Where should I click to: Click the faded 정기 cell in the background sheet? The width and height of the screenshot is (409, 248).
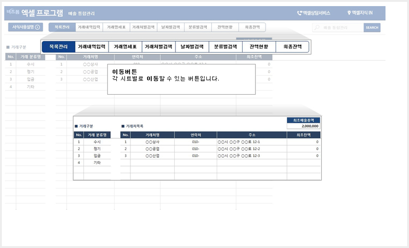(31, 72)
